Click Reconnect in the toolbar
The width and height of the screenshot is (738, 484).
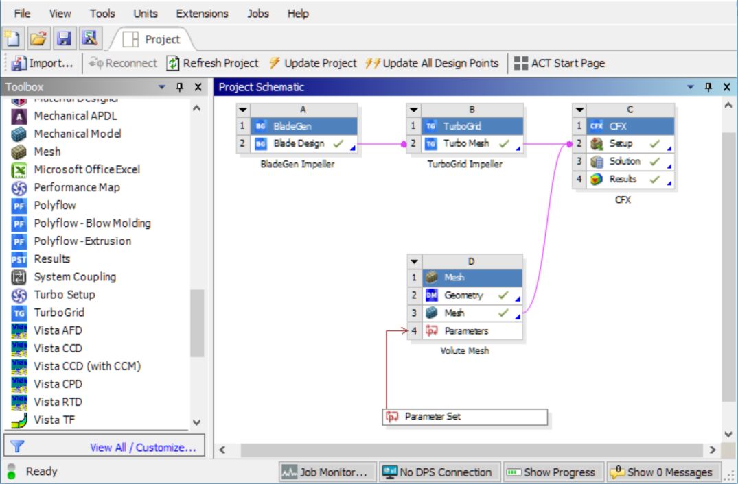point(123,64)
